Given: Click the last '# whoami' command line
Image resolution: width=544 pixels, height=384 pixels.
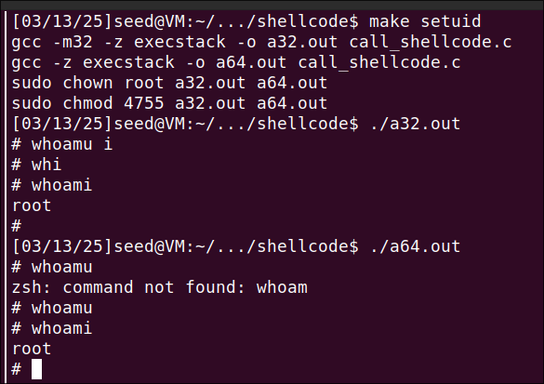Looking at the screenshot, I should coord(52,328).
